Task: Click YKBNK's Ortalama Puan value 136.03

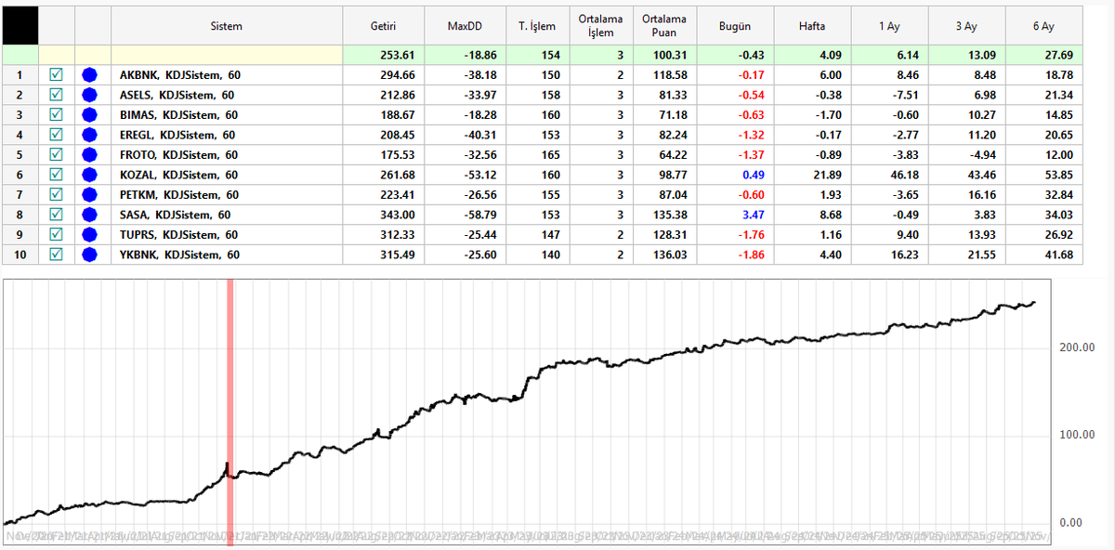Action: point(670,255)
